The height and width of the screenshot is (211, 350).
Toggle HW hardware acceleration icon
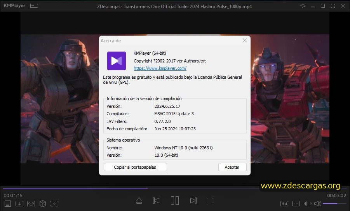(x=284, y=204)
